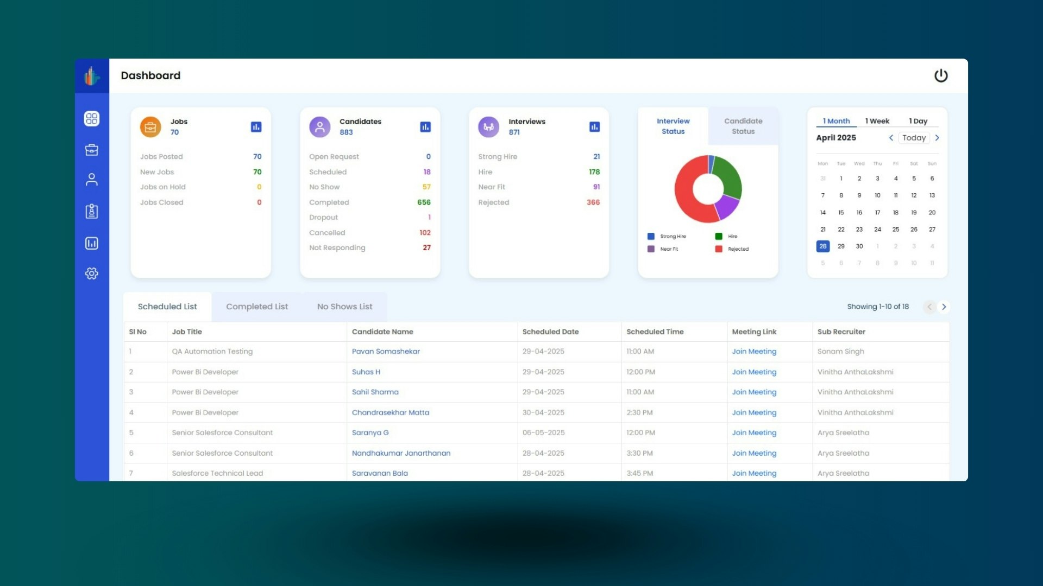This screenshot has height=586, width=1043.
Task: Open the Reports bar-chart icon in the sidebar
Action: [92, 243]
